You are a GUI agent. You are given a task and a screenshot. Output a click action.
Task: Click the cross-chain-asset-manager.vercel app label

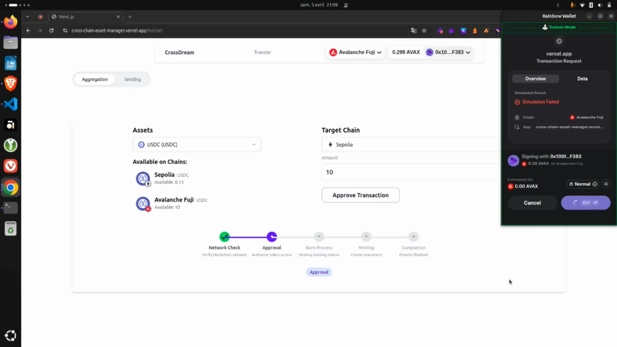tap(569, 127)
